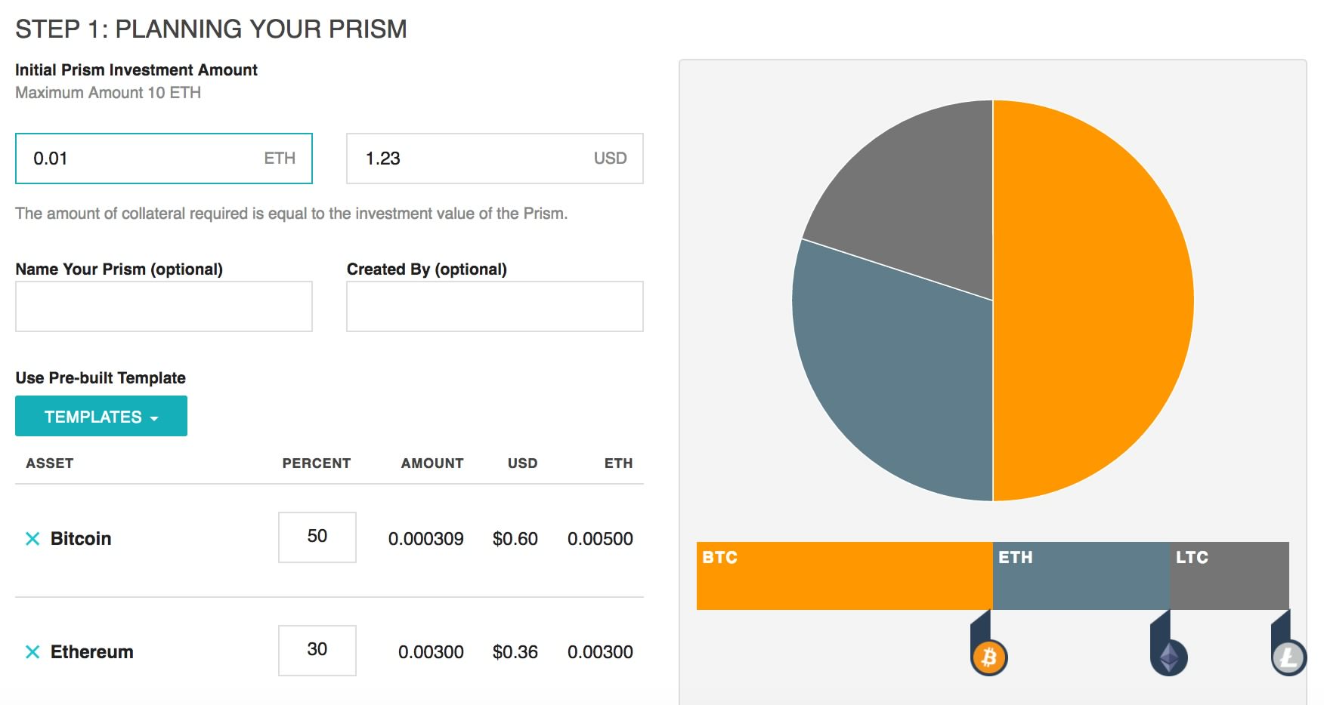Remove the Bitcoin asset row
Screen dimensions: 1324x705
pos(32,539)
